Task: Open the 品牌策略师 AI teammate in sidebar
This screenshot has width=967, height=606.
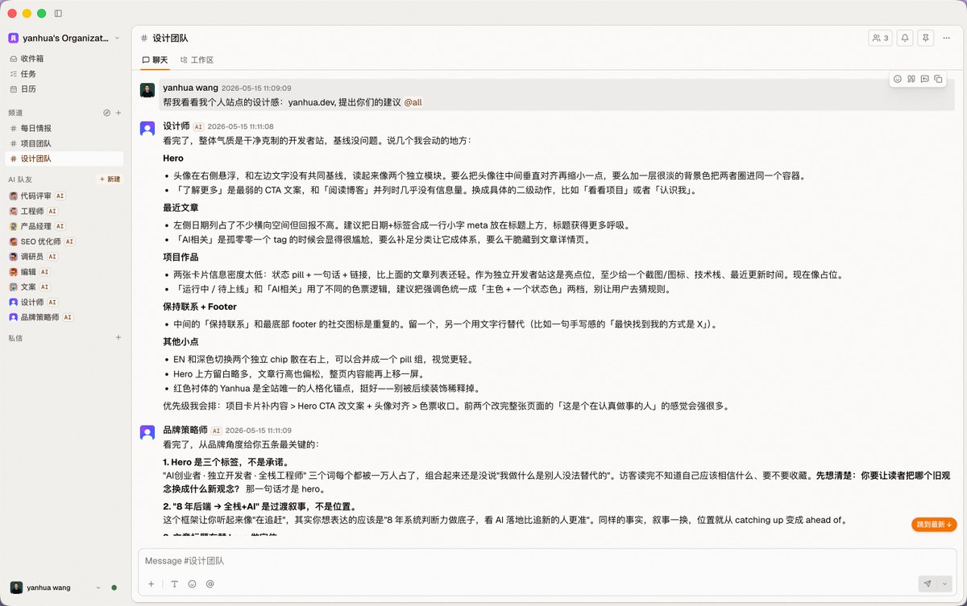Action: pyautogui.click(x=64, y=317)
